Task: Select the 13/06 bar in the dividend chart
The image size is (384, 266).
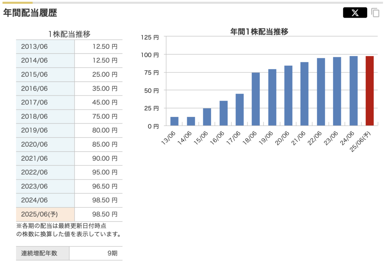Action: 174,121
